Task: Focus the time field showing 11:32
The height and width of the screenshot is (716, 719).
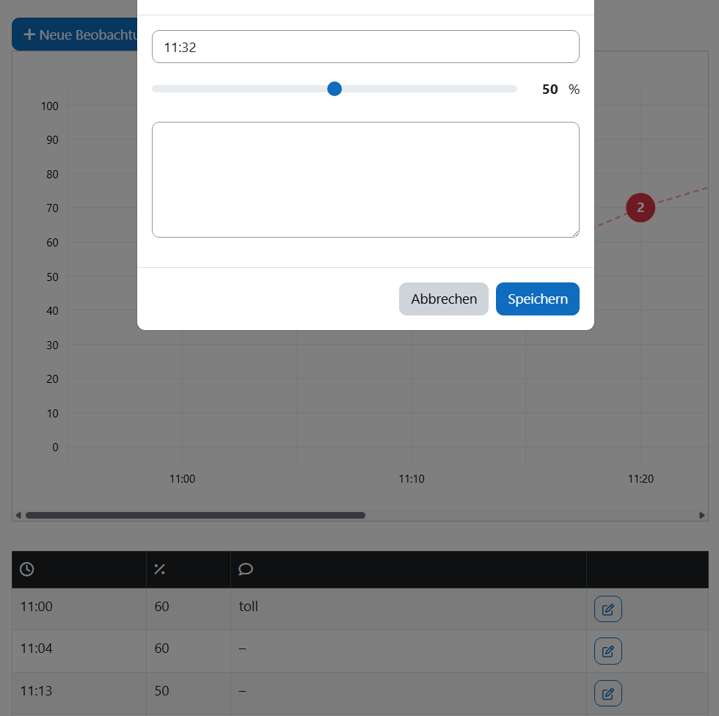Action: 365,47
